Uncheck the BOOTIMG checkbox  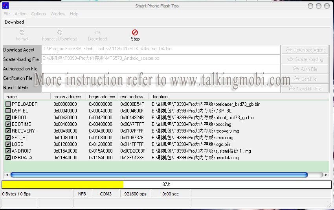(8, 124)
